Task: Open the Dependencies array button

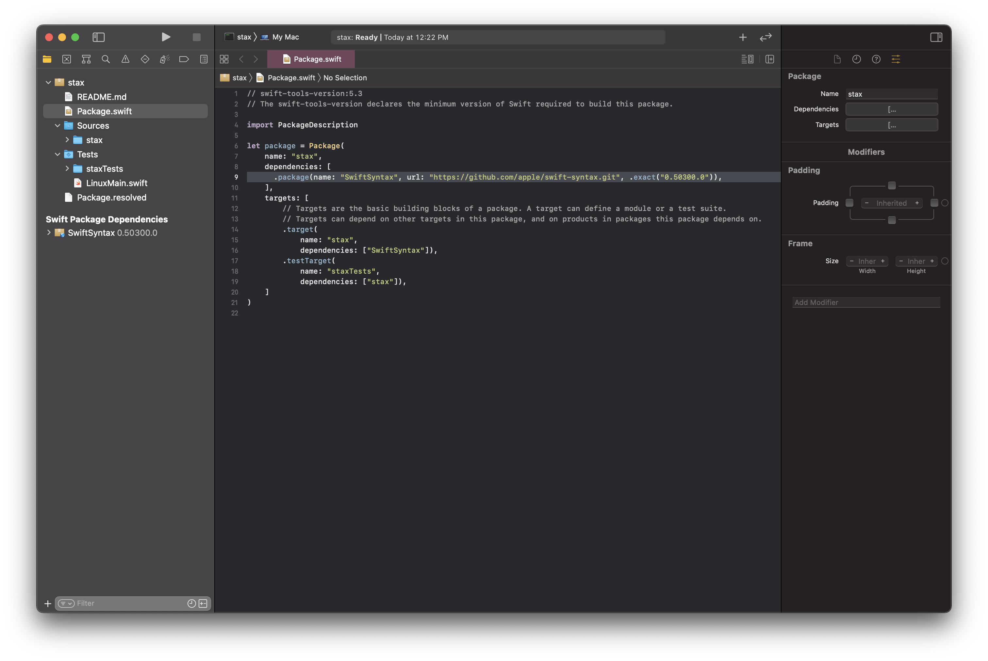Action: pyautogui.click(x=891, y=109)
